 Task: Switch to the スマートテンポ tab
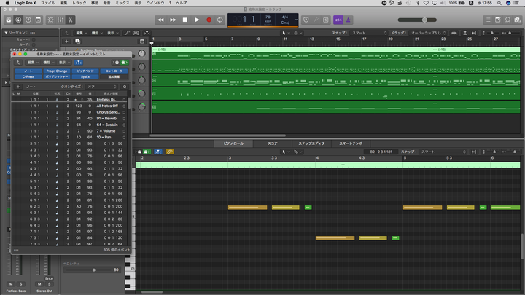351,143
